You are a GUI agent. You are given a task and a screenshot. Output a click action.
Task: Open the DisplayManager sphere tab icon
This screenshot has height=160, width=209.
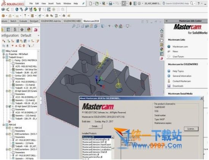(x=28, y=30)
